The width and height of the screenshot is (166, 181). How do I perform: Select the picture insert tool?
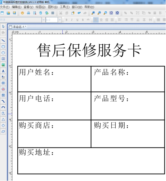click(x=3, y=65)
